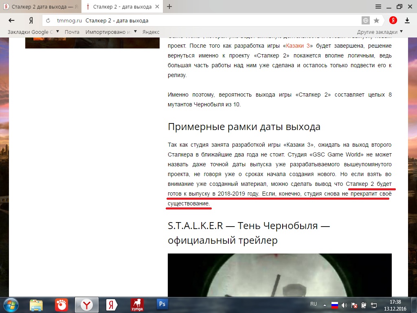Expand 'Импортировано из' bookmarks folder
The image size is (417, 313).
click(111, 32)
